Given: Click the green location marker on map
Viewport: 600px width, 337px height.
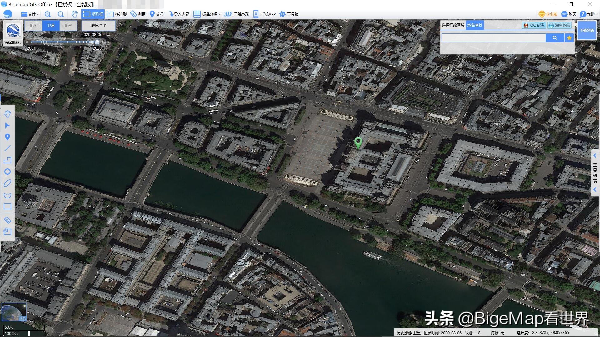Looking at the screenshot, I should [358, 143].
